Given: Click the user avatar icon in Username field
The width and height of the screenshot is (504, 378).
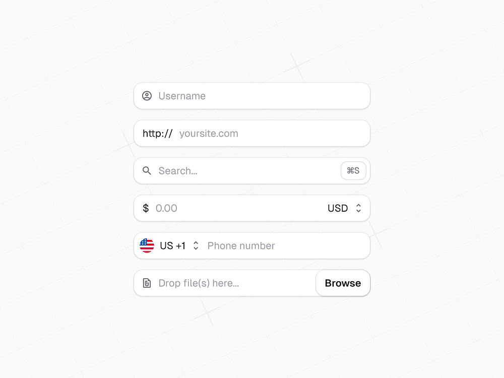Looking at the screenshot, I should 147,96.
